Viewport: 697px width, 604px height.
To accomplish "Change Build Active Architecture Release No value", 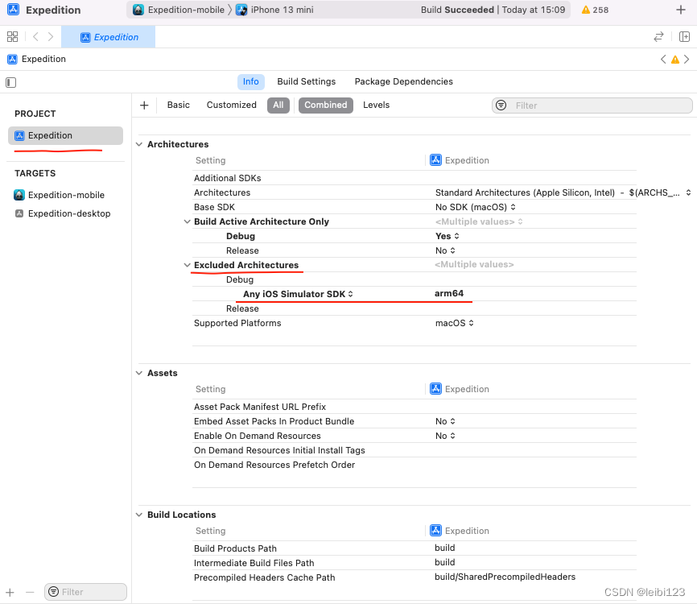I will pyautogui.click(x=445, y=250).
